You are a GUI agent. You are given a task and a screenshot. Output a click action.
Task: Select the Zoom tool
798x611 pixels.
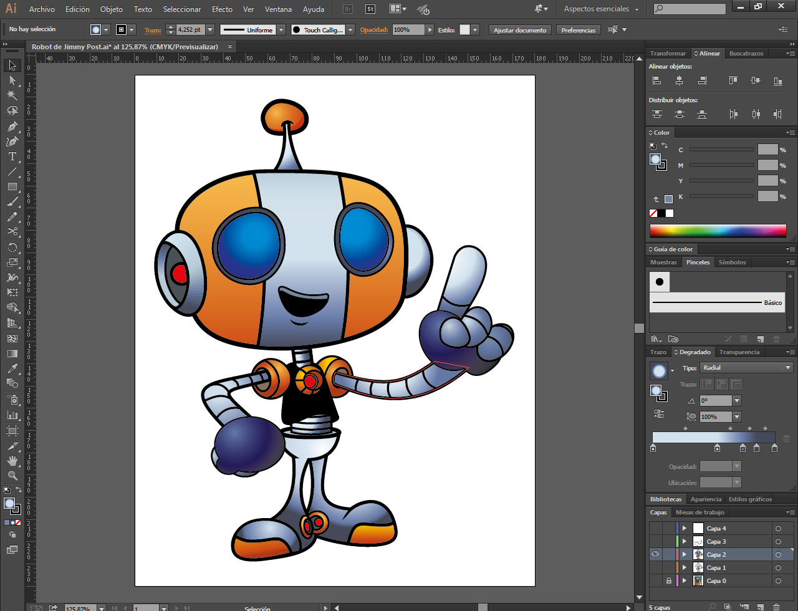click(12, 476)
